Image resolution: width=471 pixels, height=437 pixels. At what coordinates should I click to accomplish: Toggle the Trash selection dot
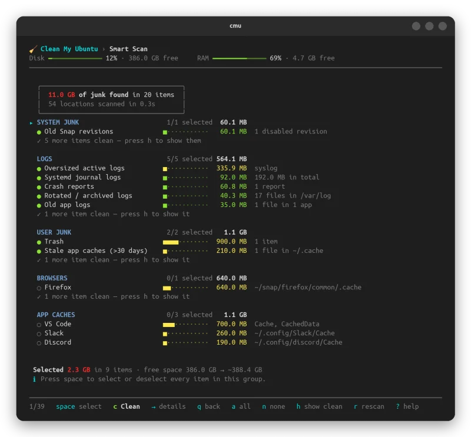pos(39,242)
